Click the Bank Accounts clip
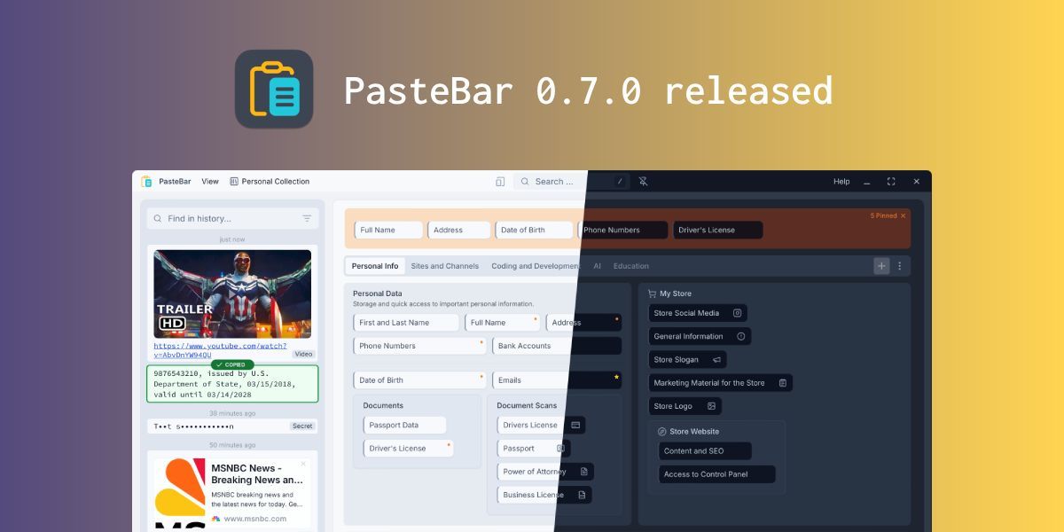The height and width of the screenshot is (532, 1064). tap(557, 346)
